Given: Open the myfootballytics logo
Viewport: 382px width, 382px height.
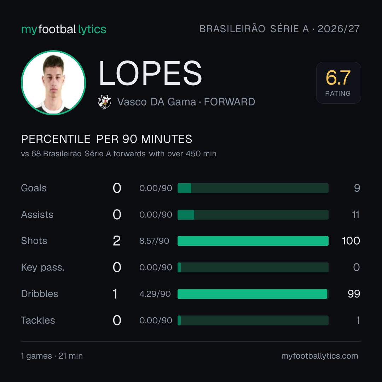Looking at the screenshot, I should coord(64,29).
